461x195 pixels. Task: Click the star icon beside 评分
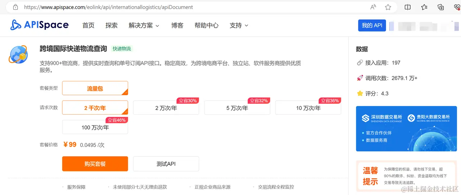[x=359, y=93]
